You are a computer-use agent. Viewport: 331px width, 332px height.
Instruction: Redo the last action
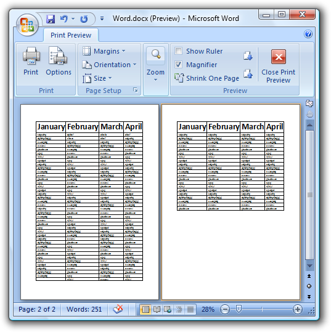(84, 19)
